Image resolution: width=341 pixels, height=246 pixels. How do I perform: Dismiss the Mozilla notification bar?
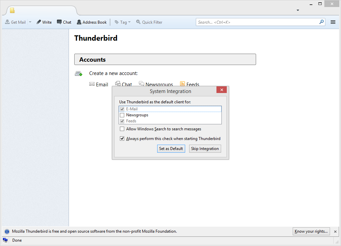click(335, 232)
